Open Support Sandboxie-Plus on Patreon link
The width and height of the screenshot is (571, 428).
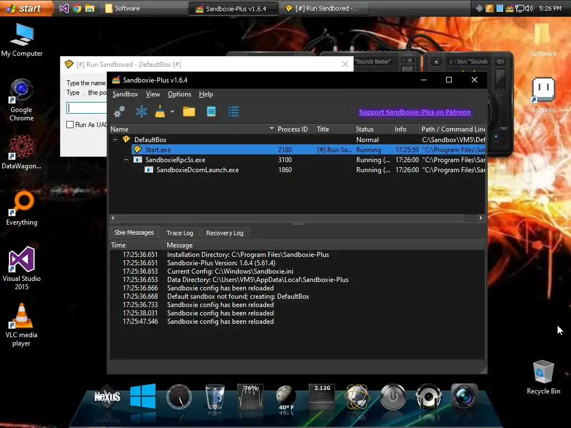pos(415,112)
